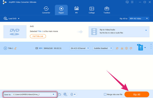Click the Rip All button

pos(137,94)
